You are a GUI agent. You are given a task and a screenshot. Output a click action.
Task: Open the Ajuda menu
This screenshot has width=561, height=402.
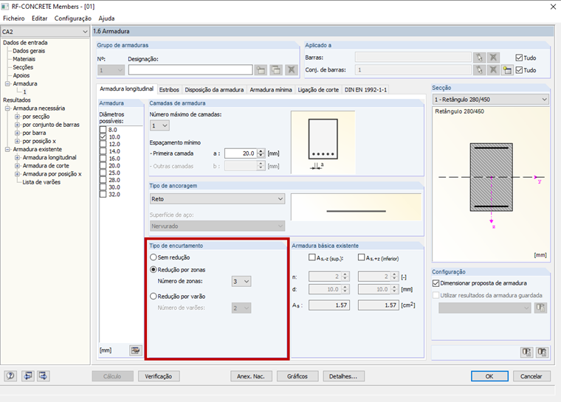tap(106, 18)
